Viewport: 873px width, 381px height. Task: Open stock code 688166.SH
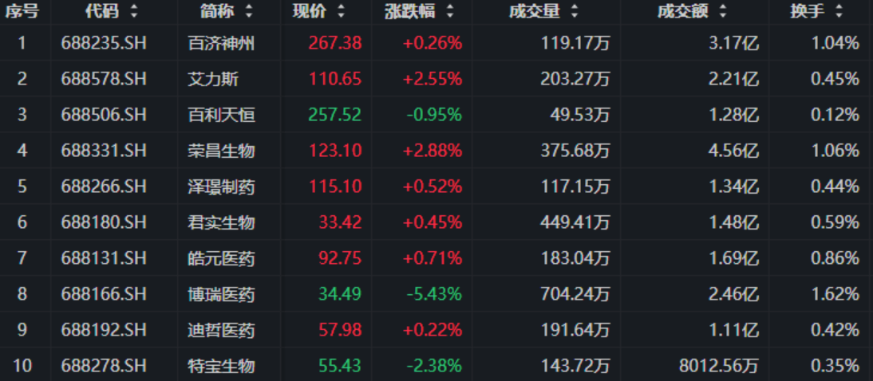pyautogui.click(x=104, y=293)
